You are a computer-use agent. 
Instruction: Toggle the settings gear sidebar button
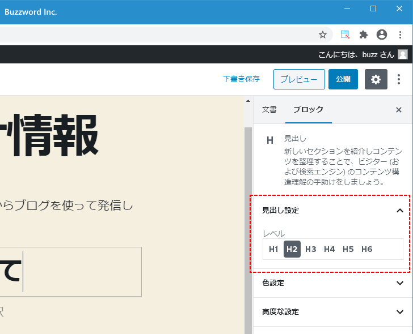[x=376, y=79]
